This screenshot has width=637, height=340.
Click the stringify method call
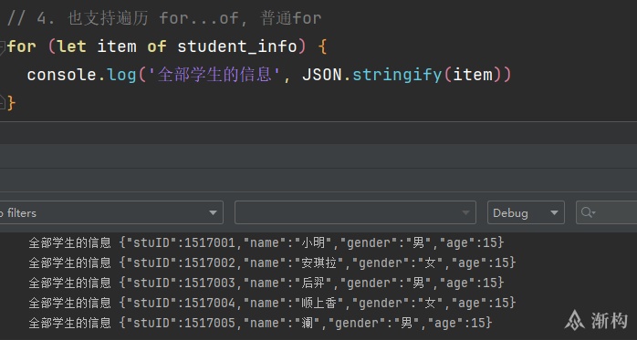397,75
